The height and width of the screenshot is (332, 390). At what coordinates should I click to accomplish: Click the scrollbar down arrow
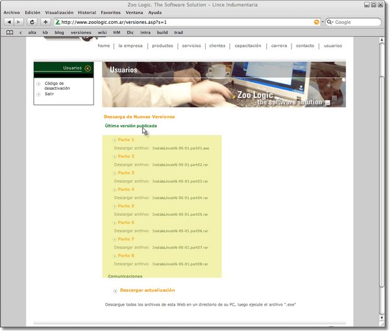(382, 318)
